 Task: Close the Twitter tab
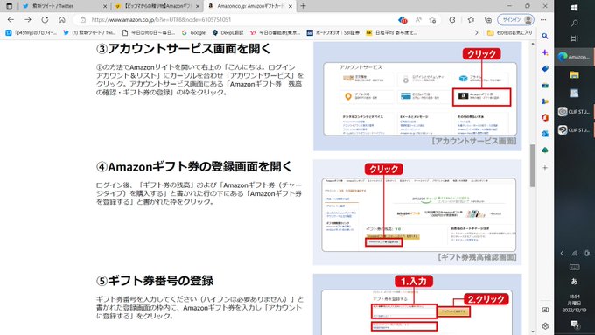coord(105,6)
